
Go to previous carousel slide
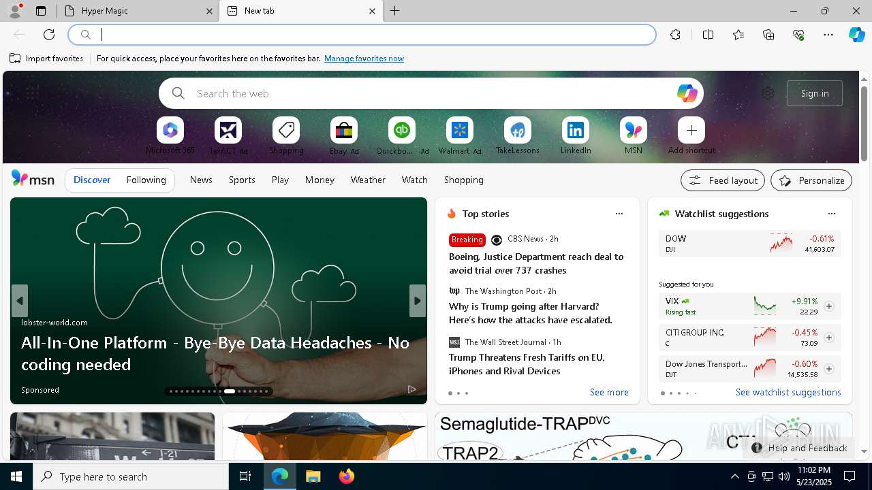(20, 301)
